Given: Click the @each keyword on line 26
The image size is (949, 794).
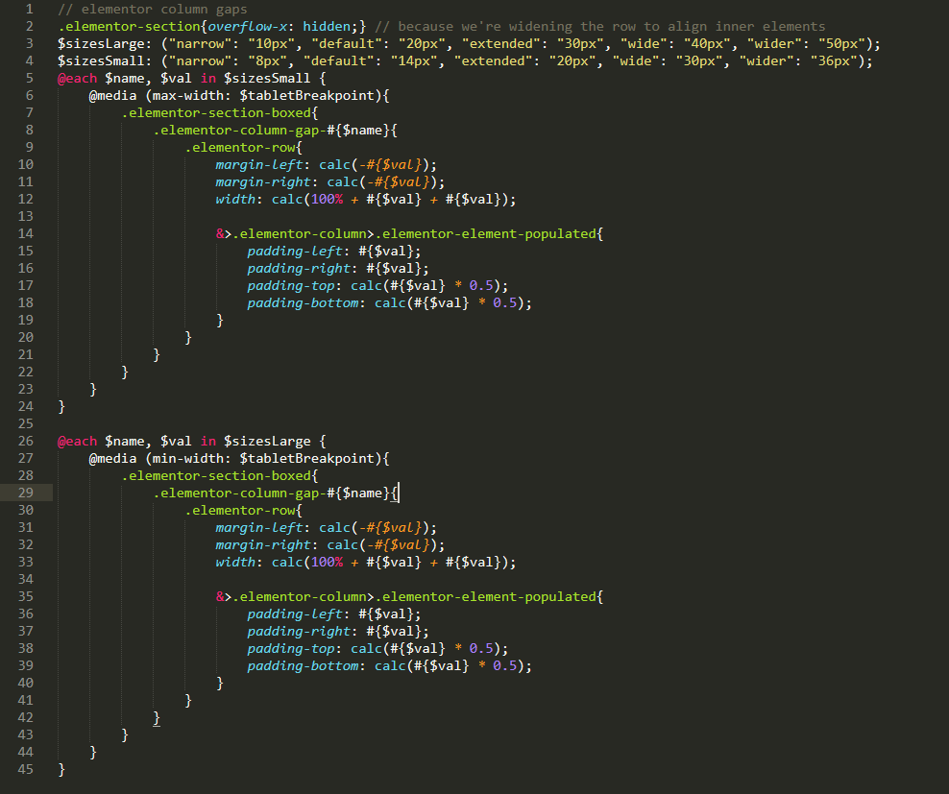Looking at the screenshot, I should (77, 441).
